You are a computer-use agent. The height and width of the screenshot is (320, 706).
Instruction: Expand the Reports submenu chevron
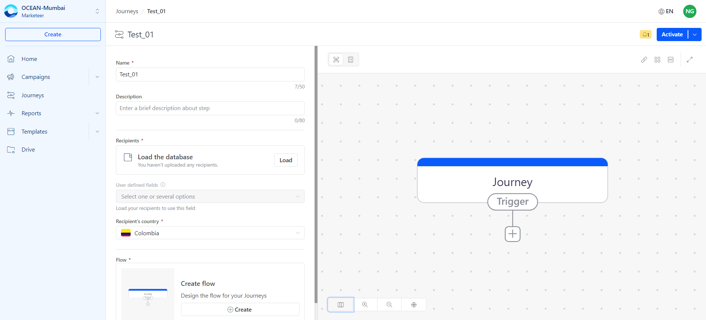click(x=97, y=113)
